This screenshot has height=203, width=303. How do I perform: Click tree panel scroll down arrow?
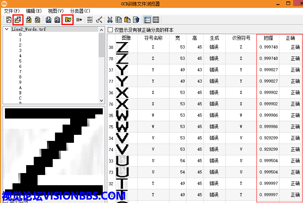(101, 100)
